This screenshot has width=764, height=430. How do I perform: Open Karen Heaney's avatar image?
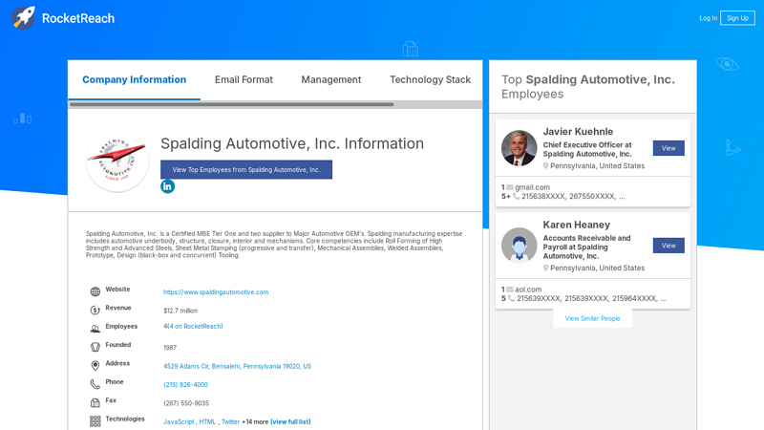tap(519, 246)
